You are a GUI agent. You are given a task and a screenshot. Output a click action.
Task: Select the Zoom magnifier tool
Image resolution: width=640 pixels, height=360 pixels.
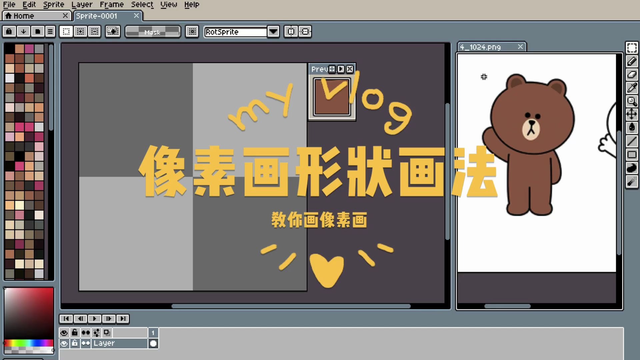632,101
